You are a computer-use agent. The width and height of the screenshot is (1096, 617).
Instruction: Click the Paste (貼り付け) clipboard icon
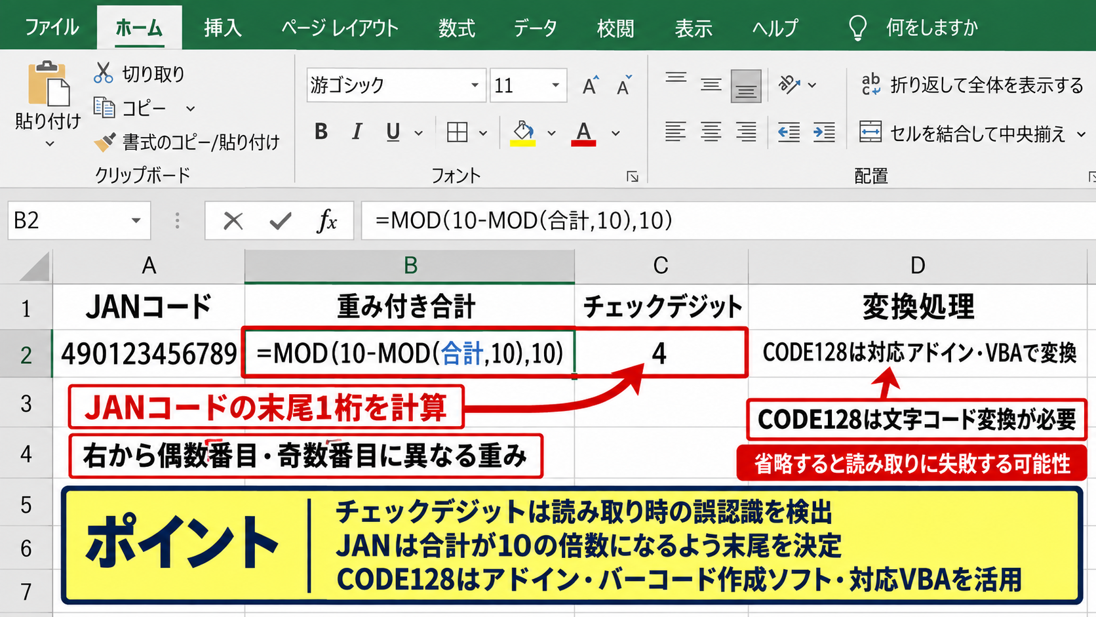click(48, 83)
